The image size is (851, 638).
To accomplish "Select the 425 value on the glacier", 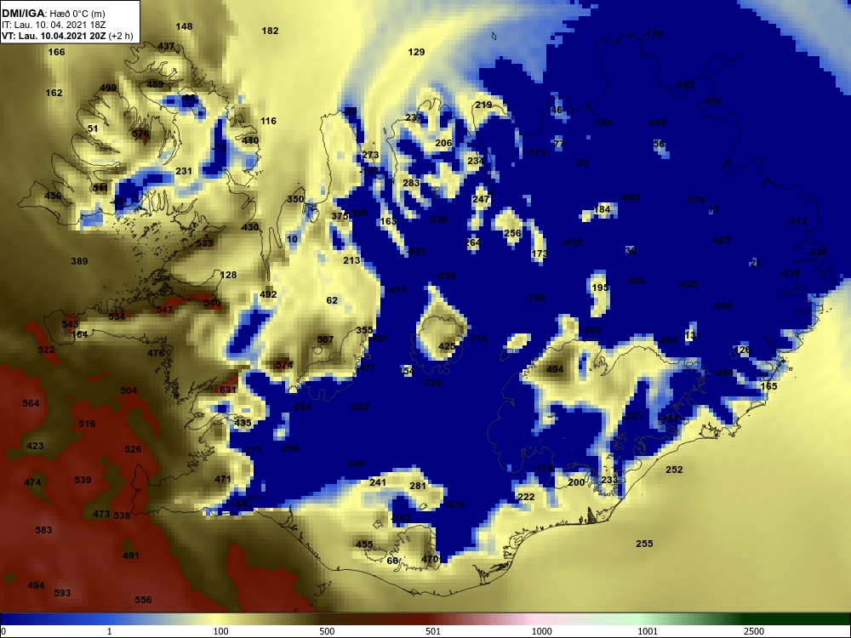I will [447, 347].
